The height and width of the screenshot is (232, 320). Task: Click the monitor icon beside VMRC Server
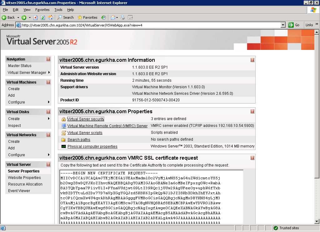[x=64, y=126]
